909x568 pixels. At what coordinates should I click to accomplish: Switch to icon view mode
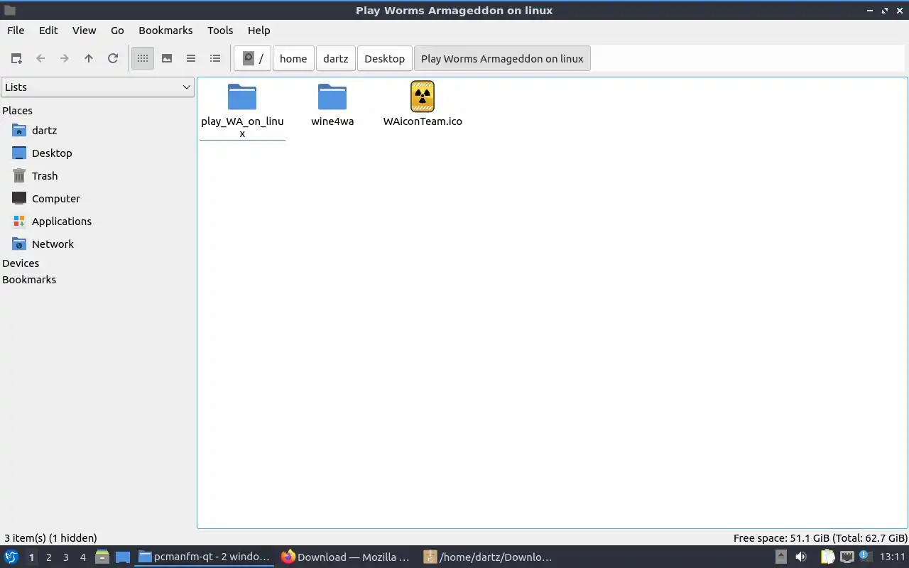coord(143,58)
